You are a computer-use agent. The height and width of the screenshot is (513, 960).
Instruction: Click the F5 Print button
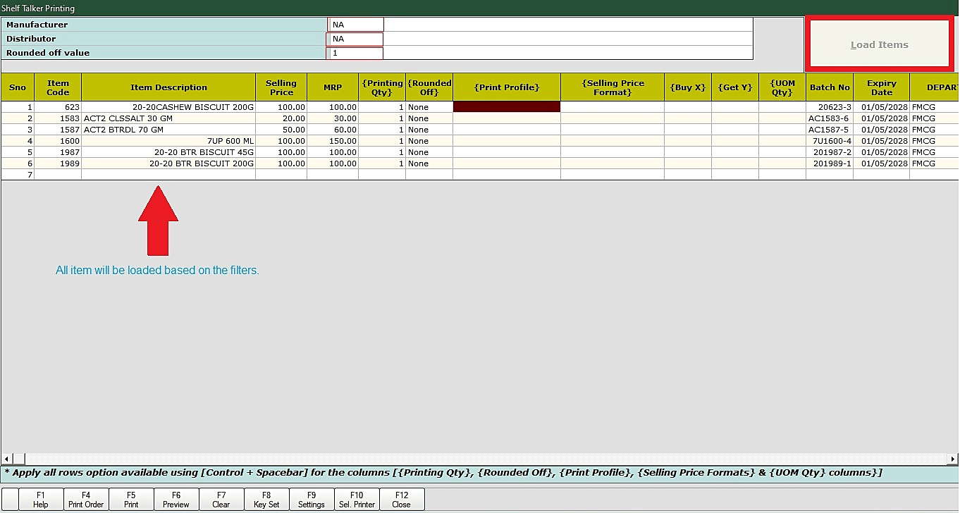click(131, 500)
